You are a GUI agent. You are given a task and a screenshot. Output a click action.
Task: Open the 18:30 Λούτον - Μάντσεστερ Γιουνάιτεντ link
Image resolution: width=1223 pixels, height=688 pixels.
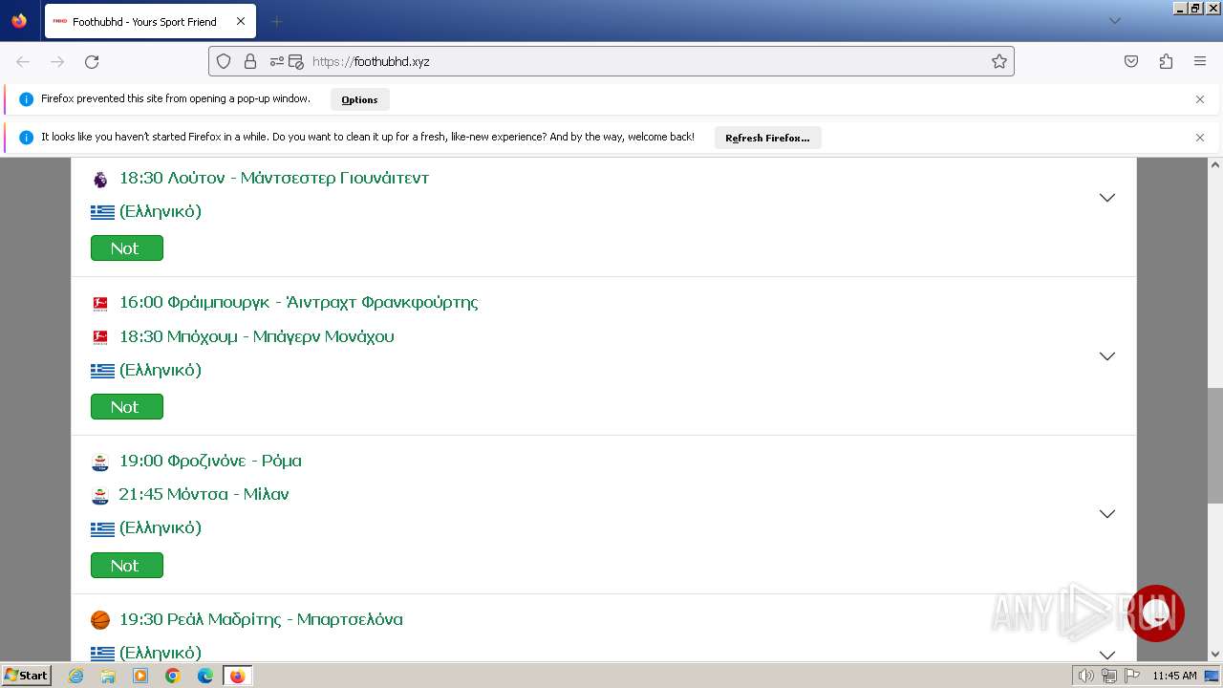pos(274,178)
